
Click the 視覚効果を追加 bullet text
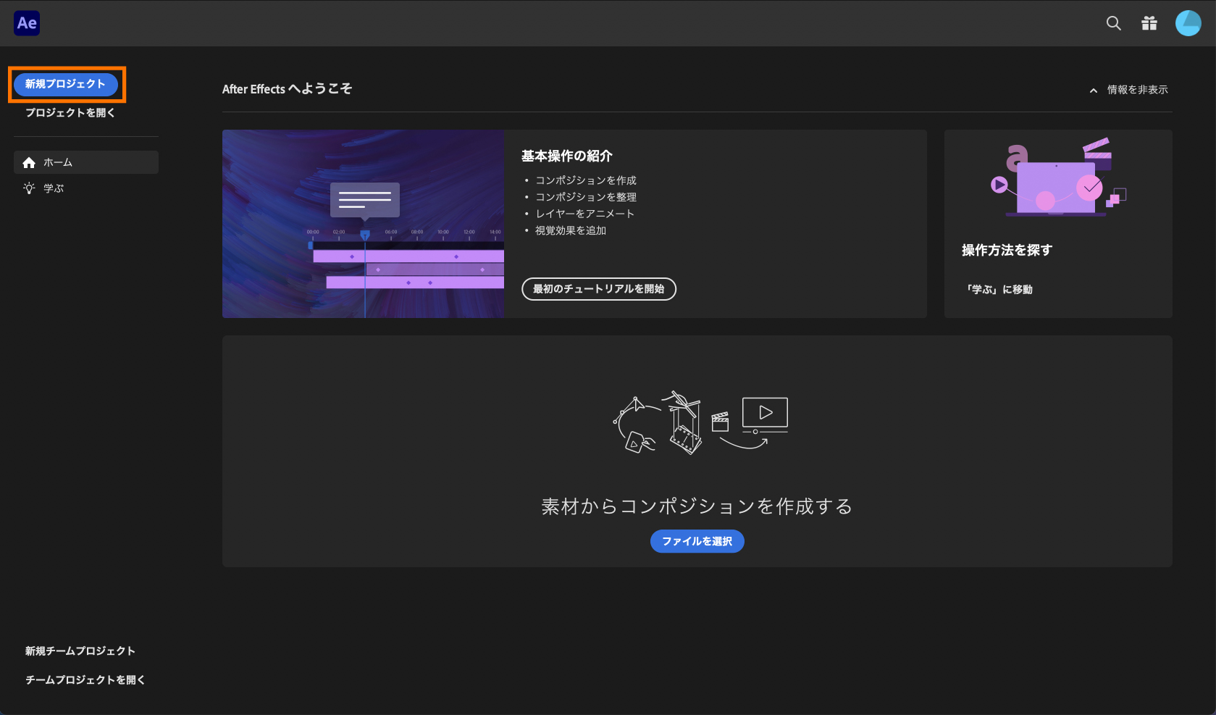571,230
